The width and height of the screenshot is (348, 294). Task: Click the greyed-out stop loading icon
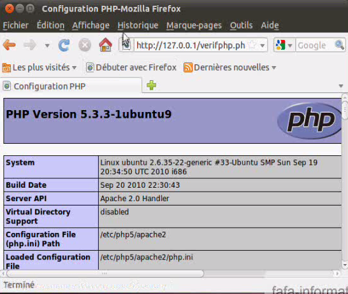[85, 45]
